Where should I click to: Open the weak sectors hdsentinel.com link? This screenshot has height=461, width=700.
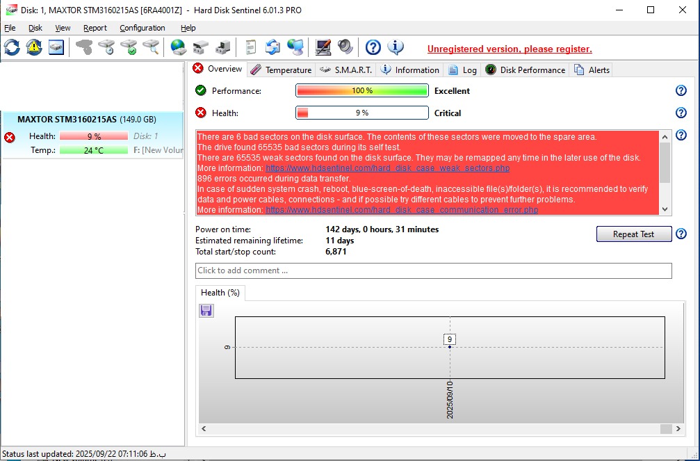coord(387,168)
